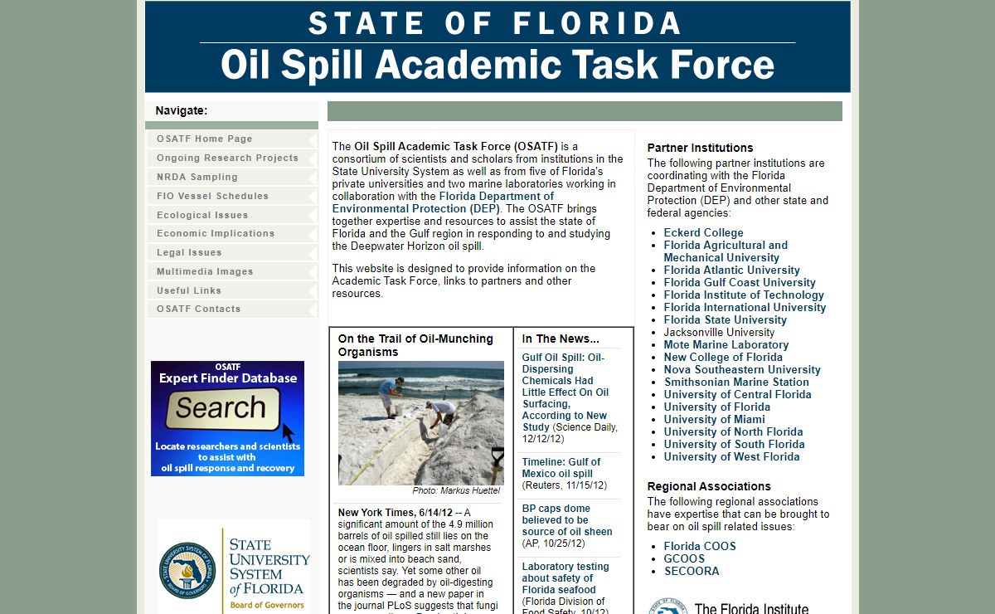This screenshot has height=614, width=995.
Task: Open the beach oil sampling photo
Action: pos(421,423)
